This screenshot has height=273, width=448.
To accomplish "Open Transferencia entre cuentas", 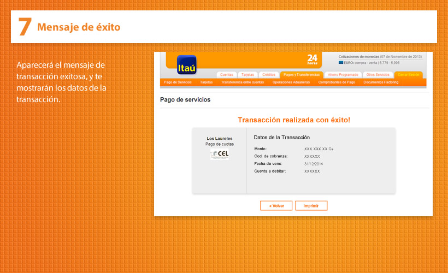I will pos(242,82).
